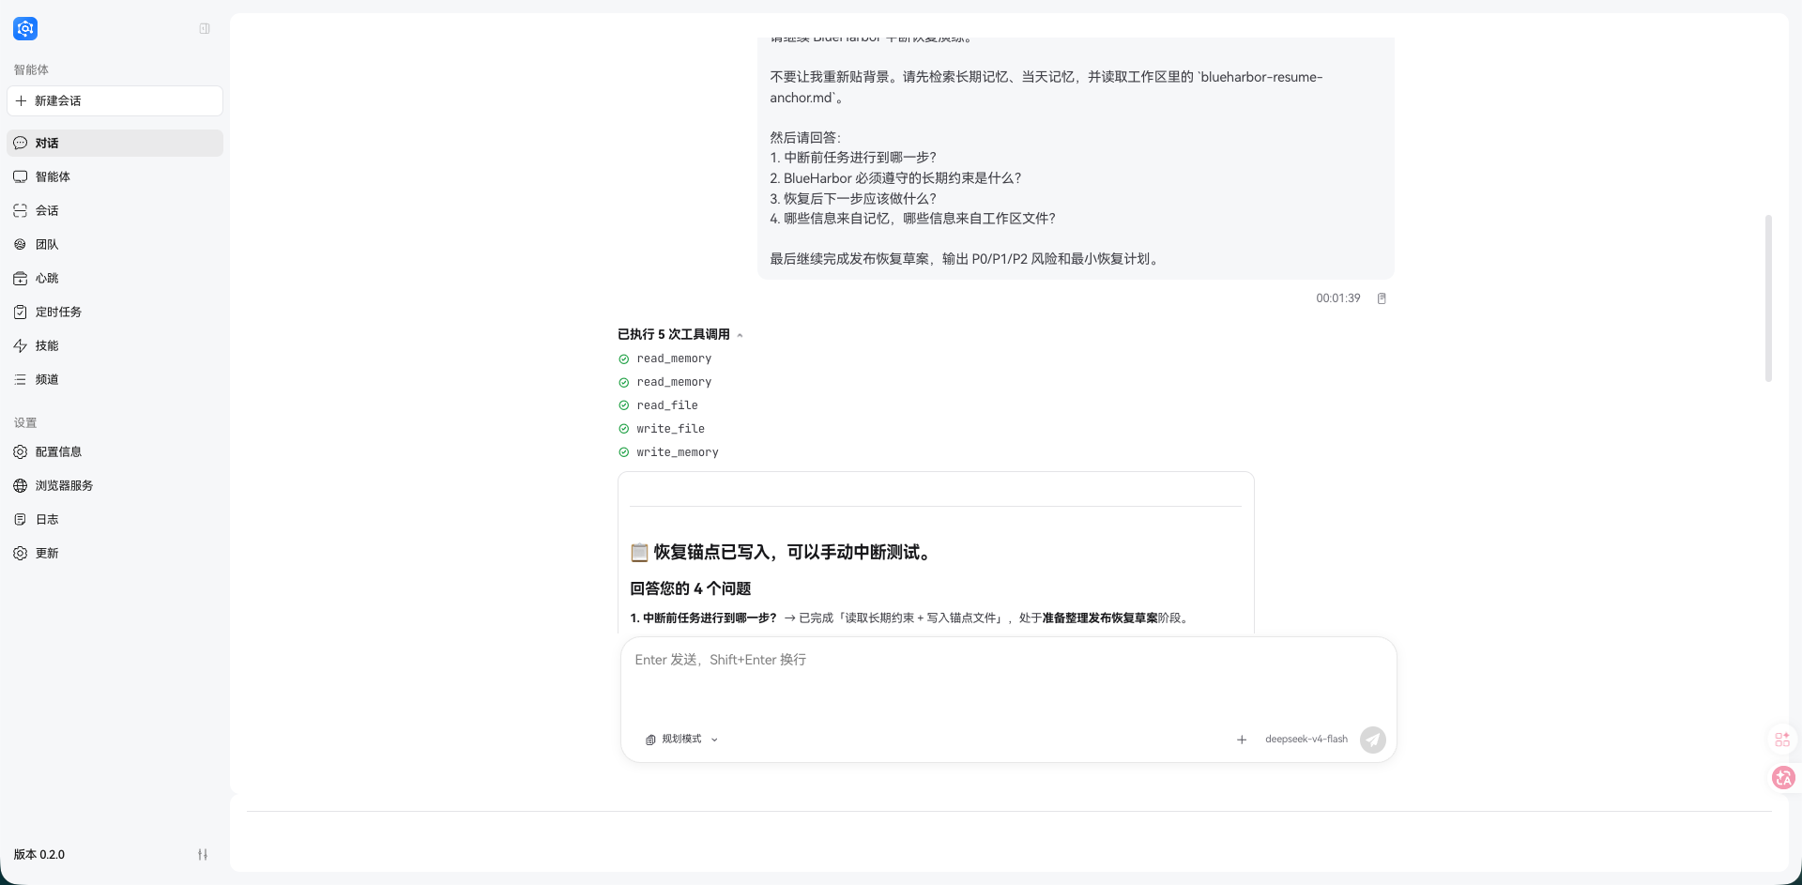Click the second read_memory tool call
The height and width of the screenshot is (885, 1802).
click(674, 382)
